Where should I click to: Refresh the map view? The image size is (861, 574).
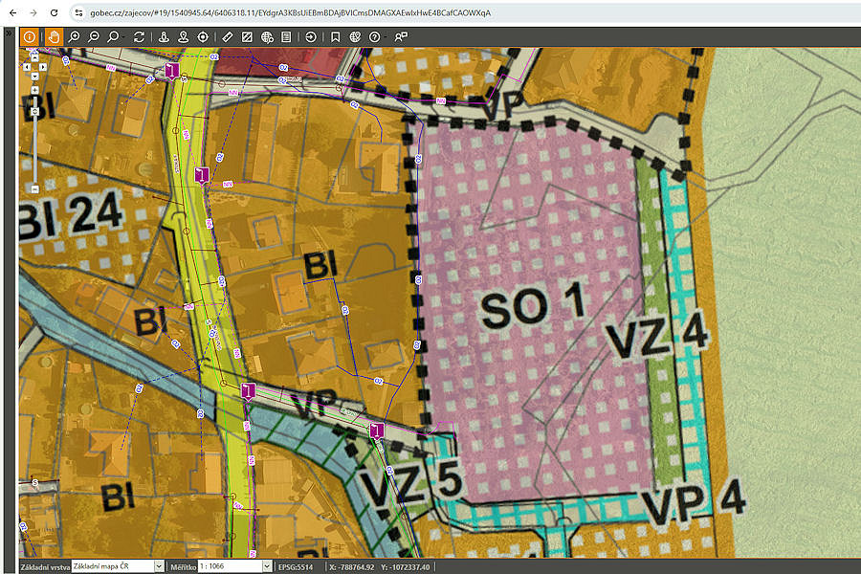pos(139,36)
